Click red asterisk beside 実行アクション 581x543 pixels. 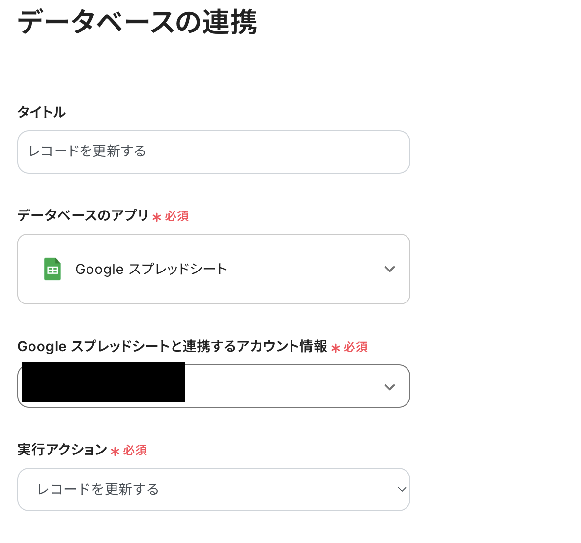pyautogui.click(x=115, y=452)
